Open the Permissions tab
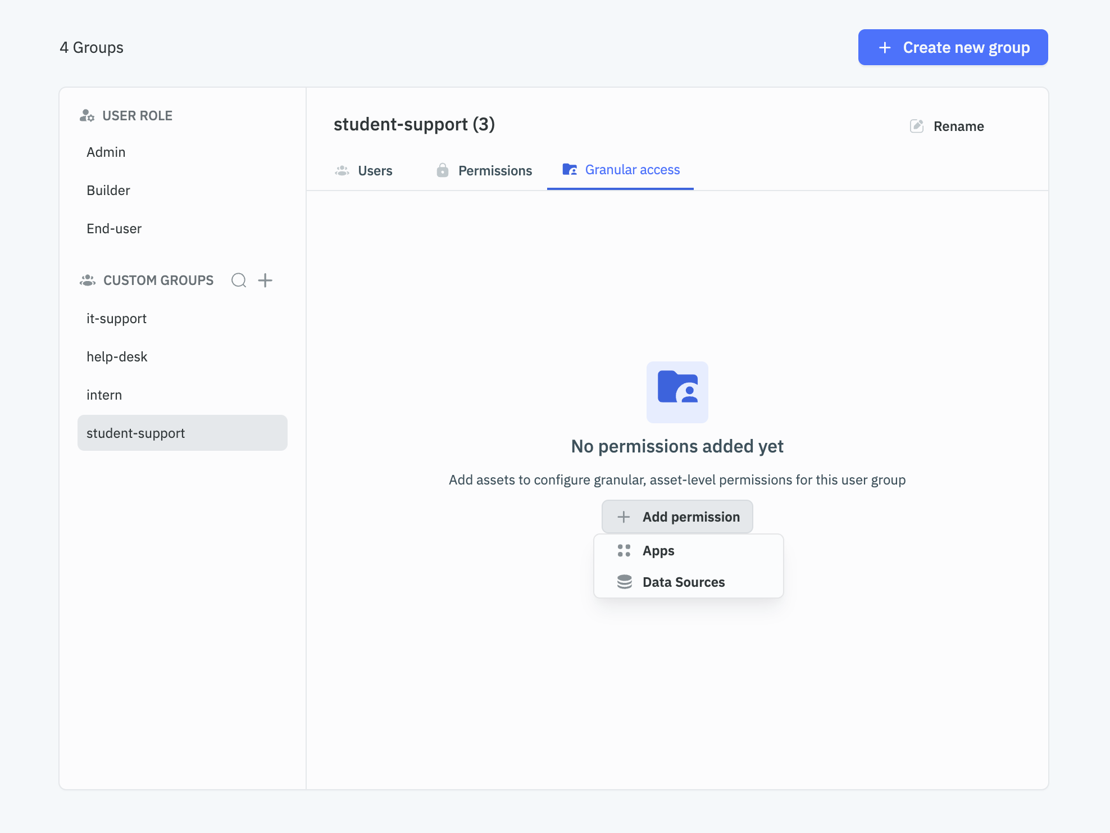 494,170
